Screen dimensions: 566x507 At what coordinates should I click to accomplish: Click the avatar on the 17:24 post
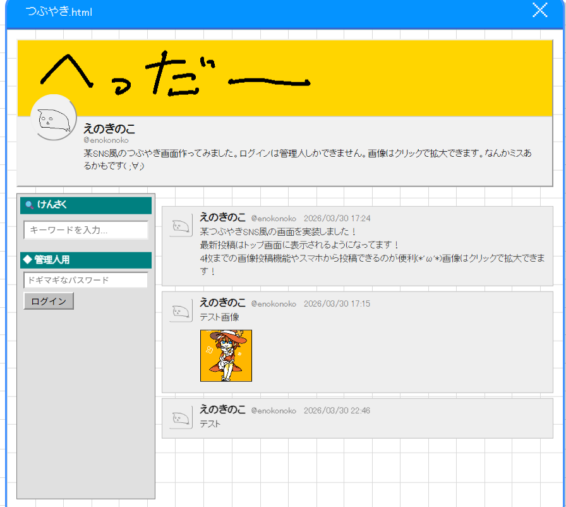181,226
